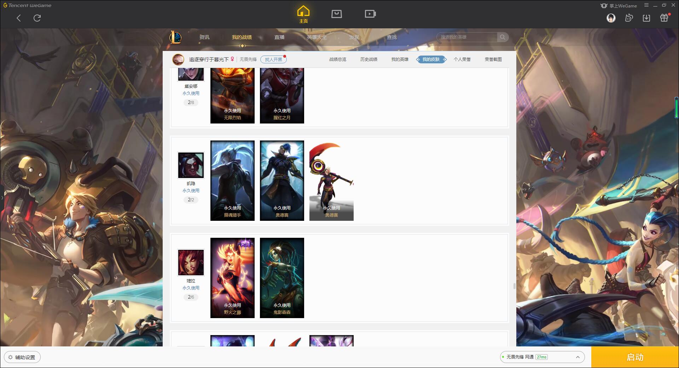Viewport: 679px width, 368px height.
Task: Click the search magnifier icon
Action: point(503,37)
